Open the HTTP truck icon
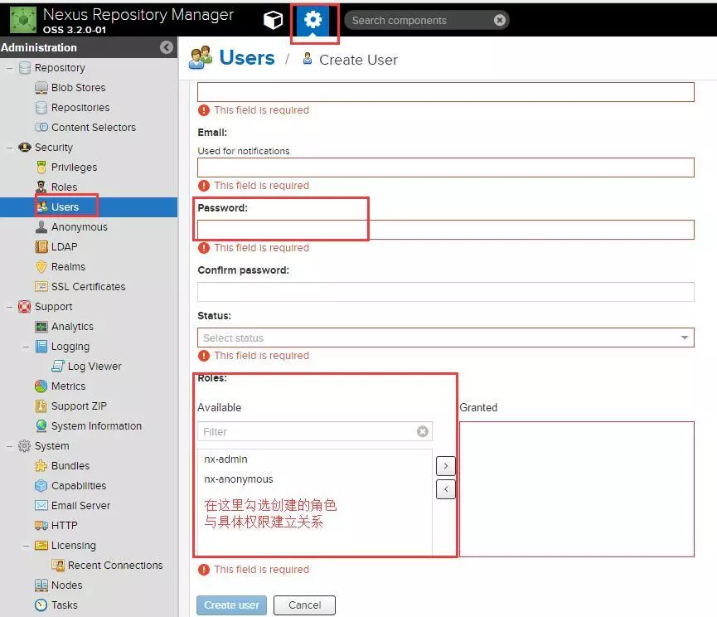The height and width of the screenshot is (617, 717). point(41,525)
